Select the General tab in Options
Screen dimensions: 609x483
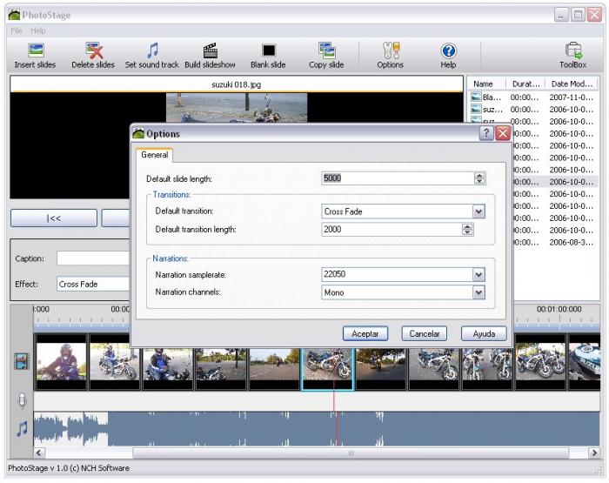click(155, 155)
